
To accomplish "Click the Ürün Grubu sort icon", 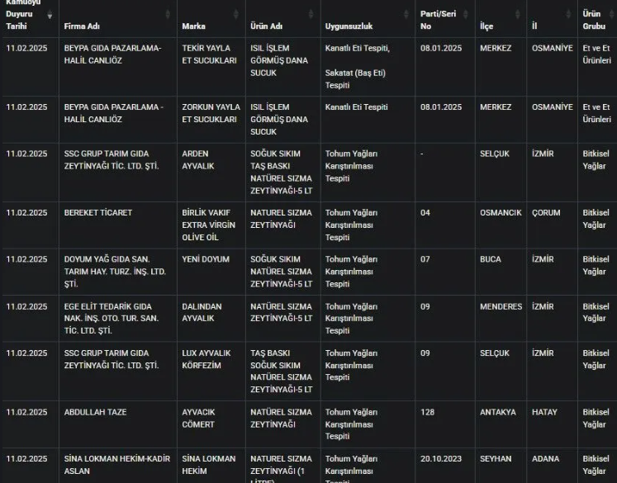I will point(610,15).
